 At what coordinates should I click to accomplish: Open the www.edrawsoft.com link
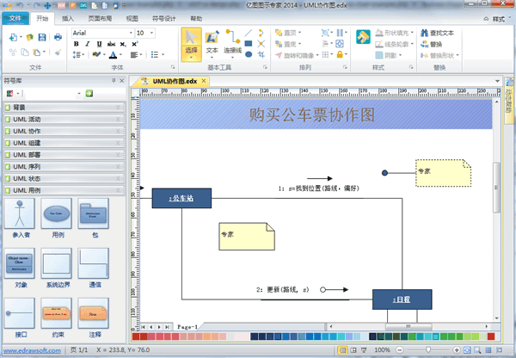(x=32, y=350)
